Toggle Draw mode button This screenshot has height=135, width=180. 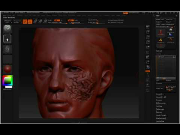click(x=30, y=21)
